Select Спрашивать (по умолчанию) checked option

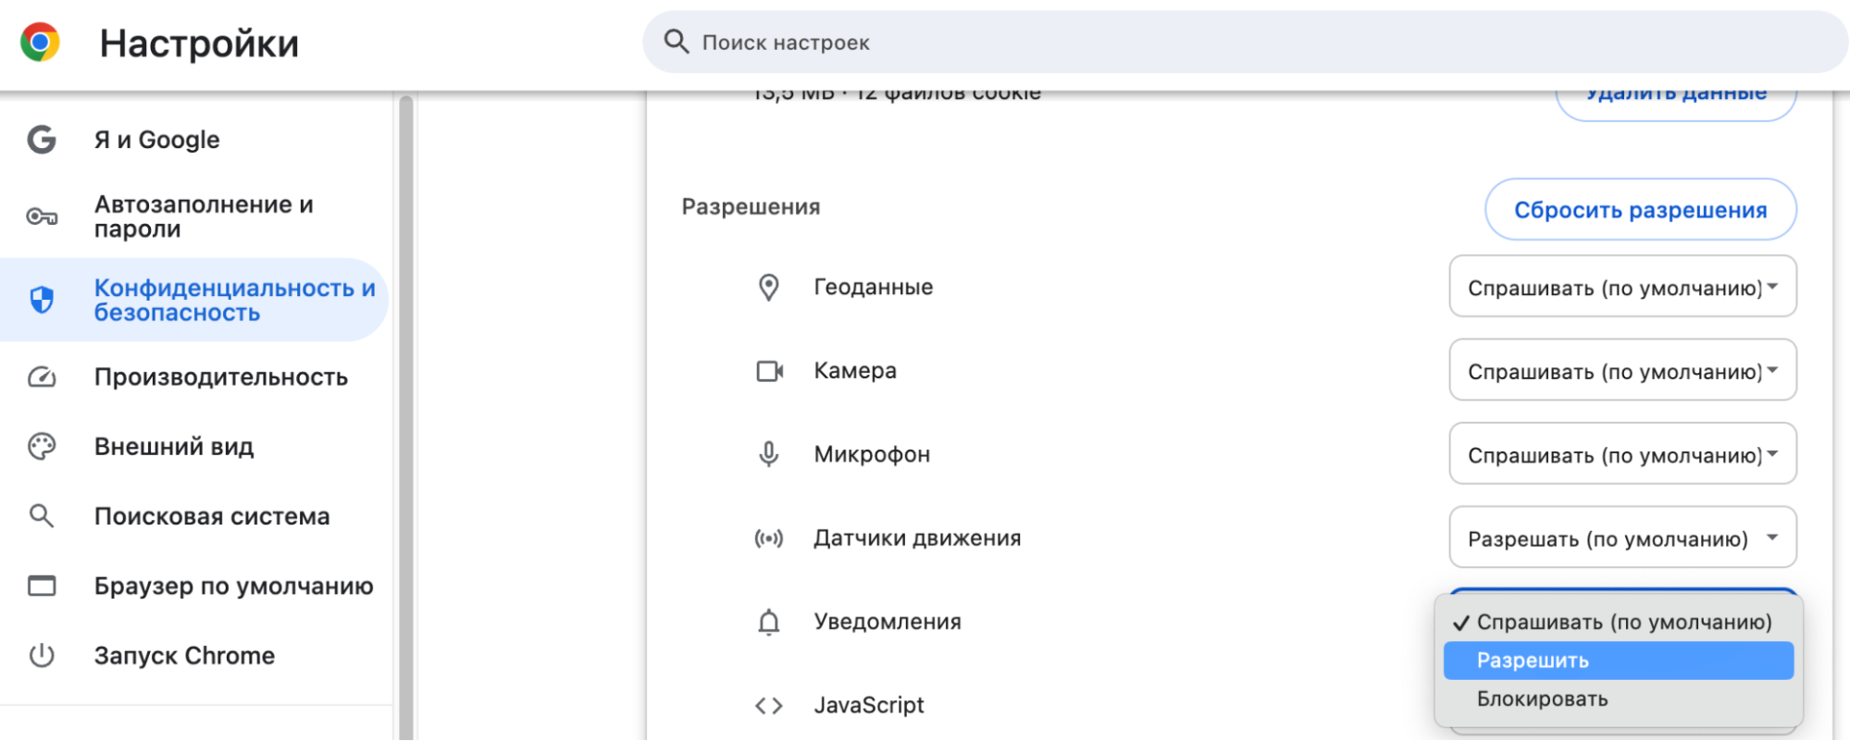tap(1622, 623)
